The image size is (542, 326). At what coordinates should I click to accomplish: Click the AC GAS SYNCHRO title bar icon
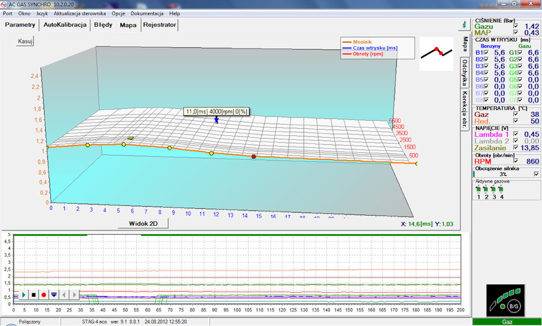4,4
